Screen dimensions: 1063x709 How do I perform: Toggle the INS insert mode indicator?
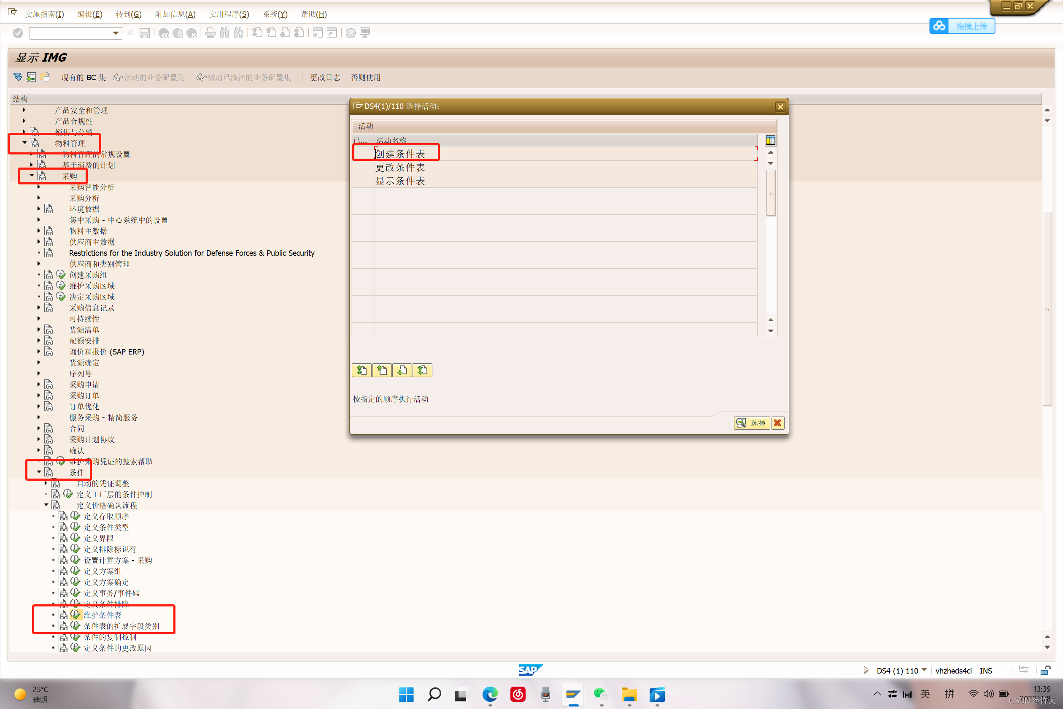point(985,671)
